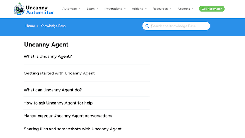
Task: Expand dropdown arrow next to Account
Action: pos(193,9)
